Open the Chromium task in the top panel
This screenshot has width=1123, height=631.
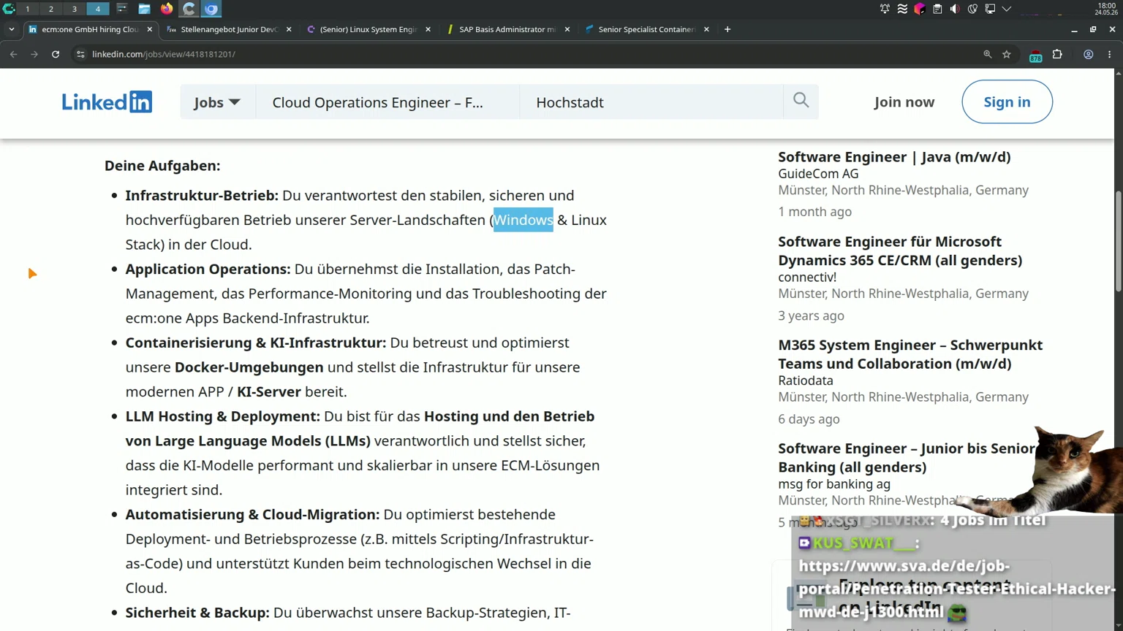(x=211, y=9)
